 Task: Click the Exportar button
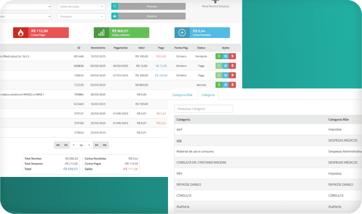(x=152, y=16)
